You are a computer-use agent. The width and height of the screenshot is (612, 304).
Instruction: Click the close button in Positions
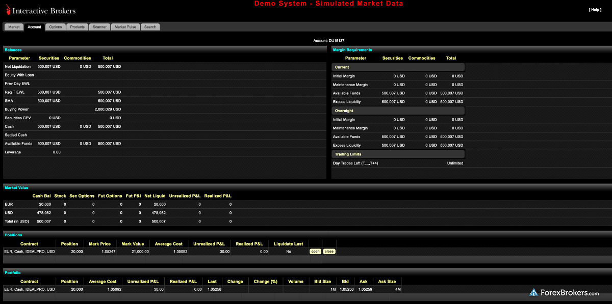(329, 252)
